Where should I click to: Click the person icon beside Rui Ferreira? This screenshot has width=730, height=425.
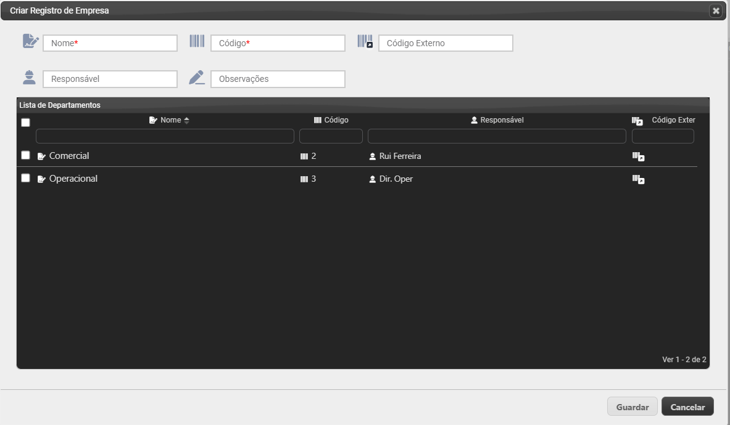(373, 156)
